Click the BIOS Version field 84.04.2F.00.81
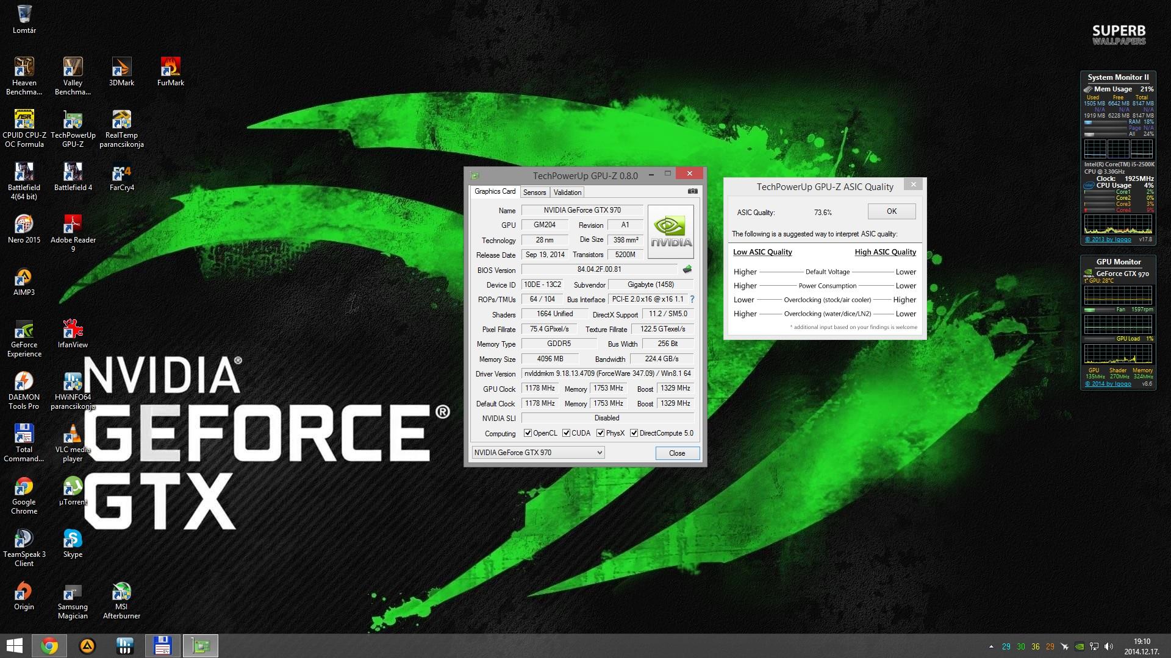1171x658 pixels. pyautogui.click(x=599, y=269)
